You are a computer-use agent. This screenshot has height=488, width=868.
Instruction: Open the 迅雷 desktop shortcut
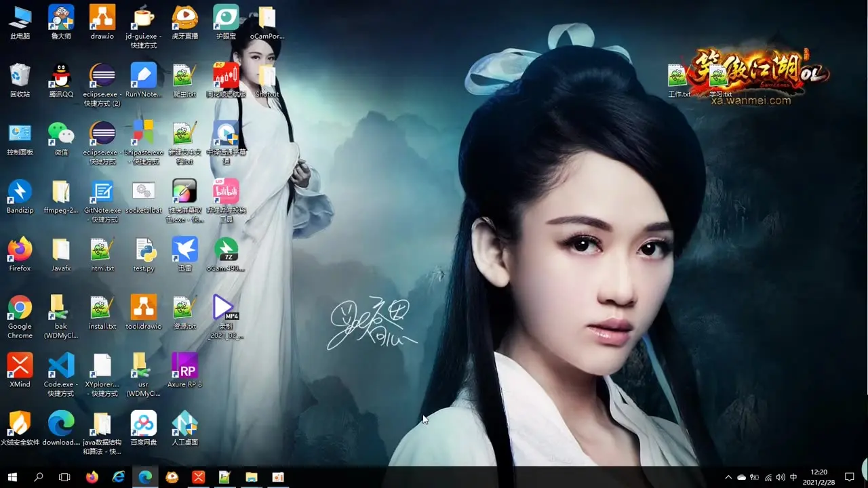(184, 254)
